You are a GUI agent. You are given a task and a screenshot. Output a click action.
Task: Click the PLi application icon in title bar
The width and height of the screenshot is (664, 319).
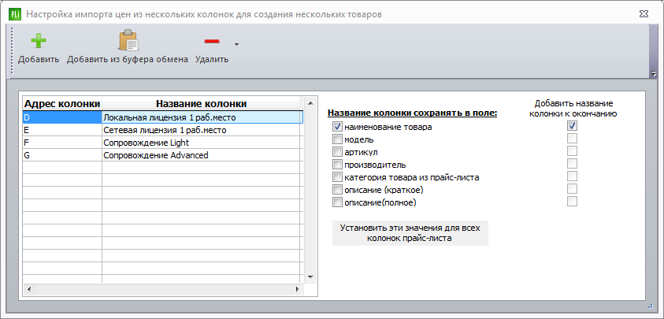pos(16,14)
